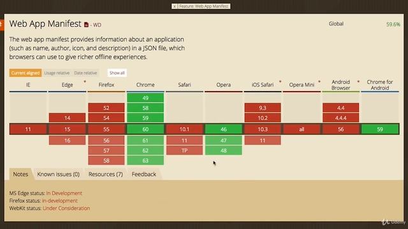This screenshot has width=408, height=229.
Task: Select the Chrome 49 version cell
Action: (x=145, y=98)
